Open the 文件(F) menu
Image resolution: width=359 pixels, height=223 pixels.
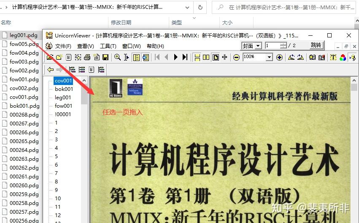click(x=63, y=46)
